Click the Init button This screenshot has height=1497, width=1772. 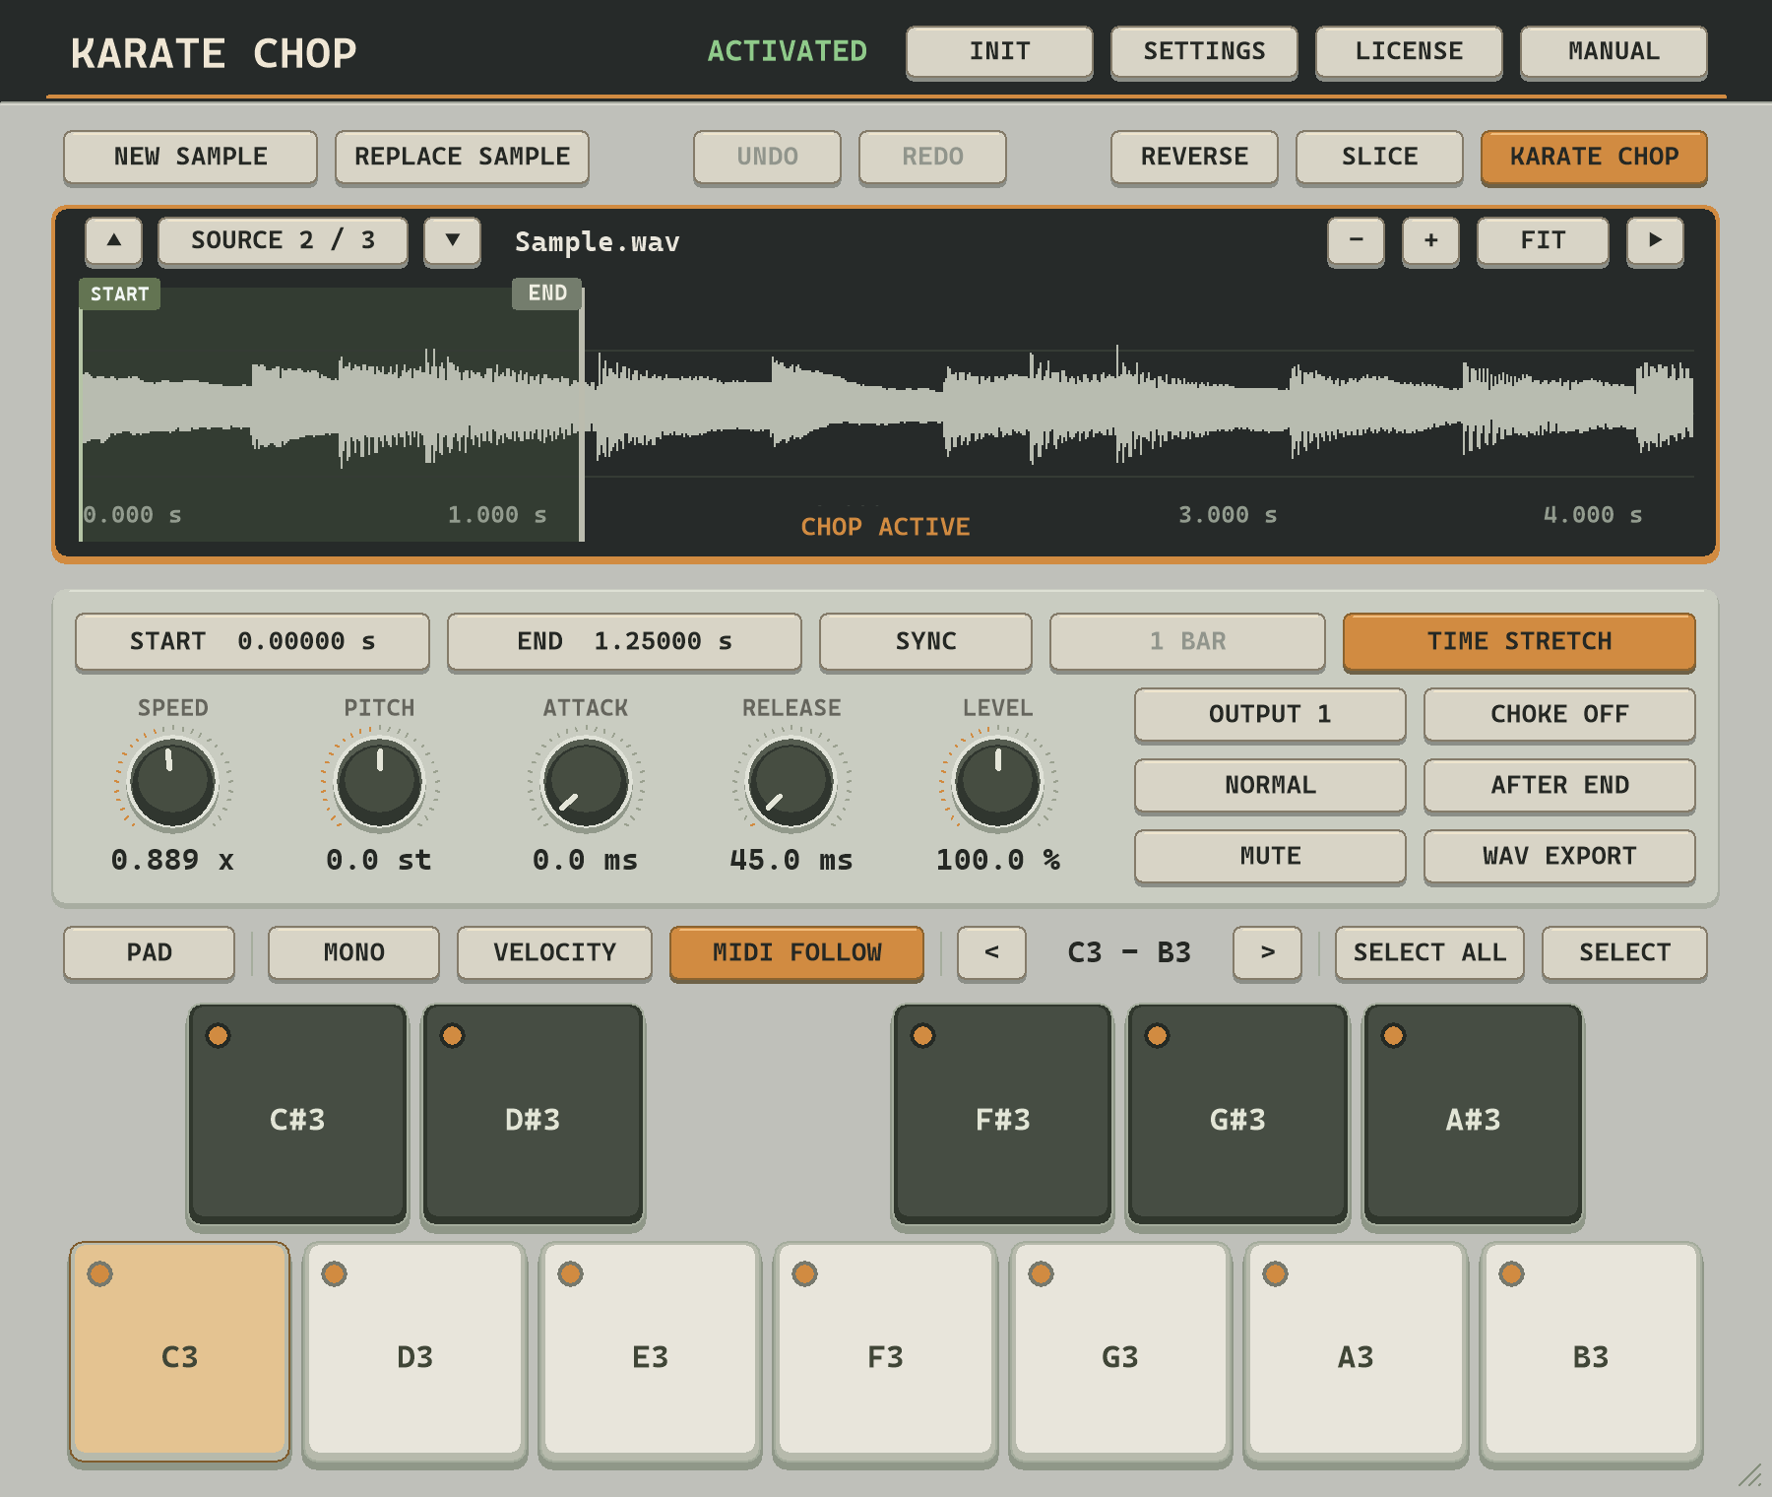click(x=999, y=51)
